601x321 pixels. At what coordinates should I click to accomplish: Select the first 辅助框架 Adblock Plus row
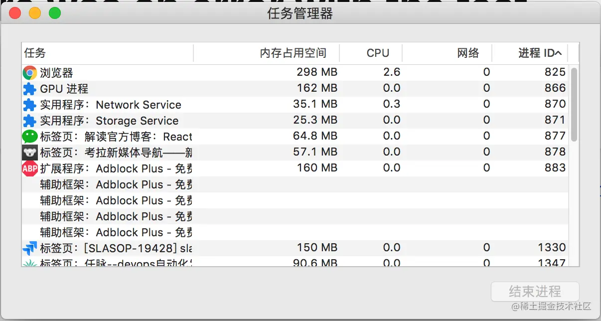(116, 184)
